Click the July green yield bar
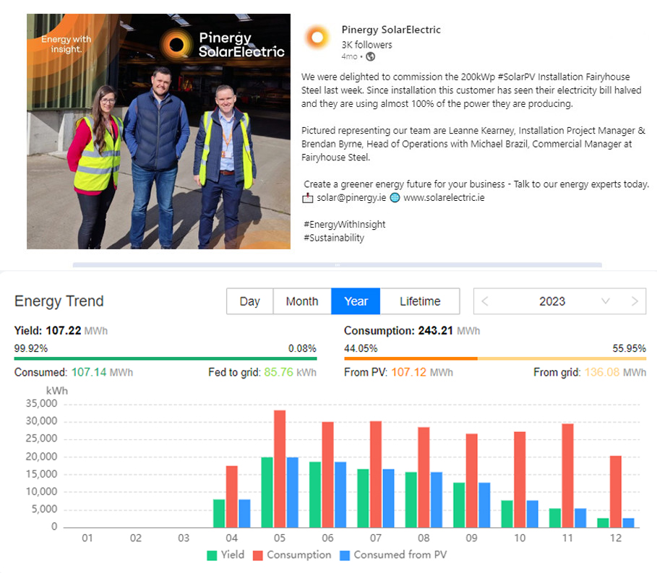 pos(363,498)
